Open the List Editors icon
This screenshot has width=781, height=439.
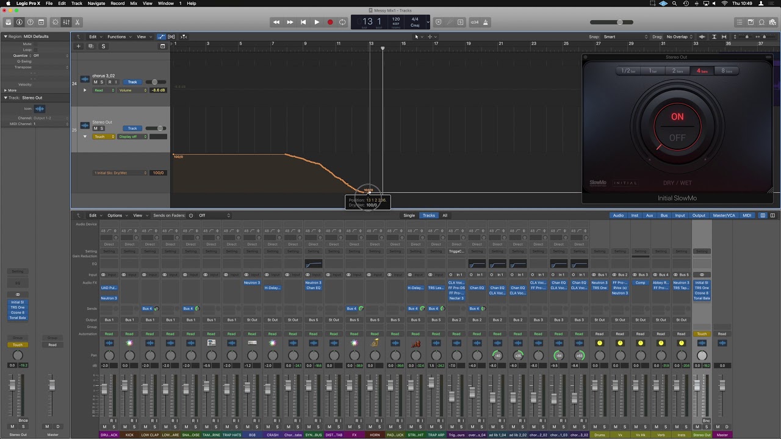tap(740, 22)
